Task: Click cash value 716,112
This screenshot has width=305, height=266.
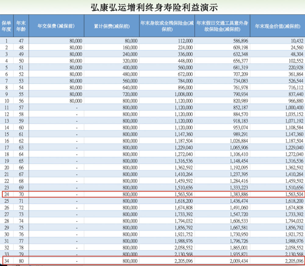Action: click(x=296, y=88)
